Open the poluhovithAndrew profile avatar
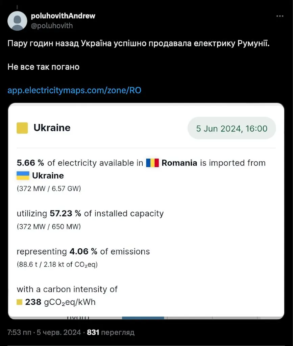 17,21
